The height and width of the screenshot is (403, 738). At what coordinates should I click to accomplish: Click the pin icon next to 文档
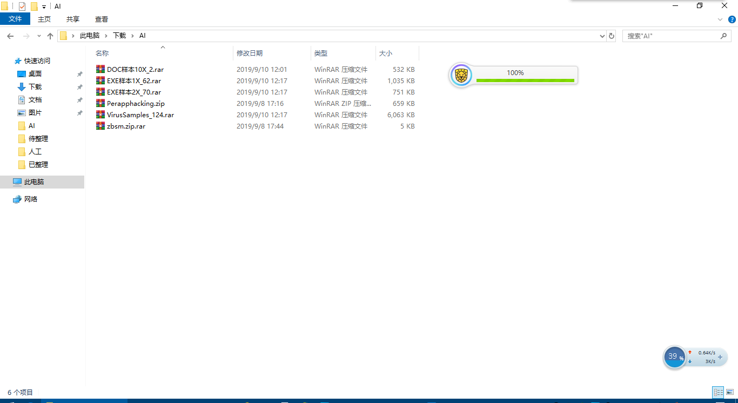coord(79,100)
